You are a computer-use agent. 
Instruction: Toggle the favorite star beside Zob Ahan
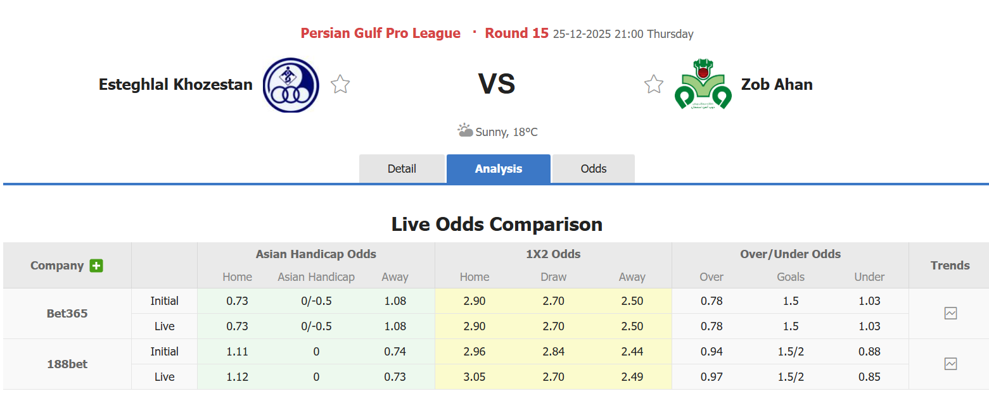(x=653, y=84)
